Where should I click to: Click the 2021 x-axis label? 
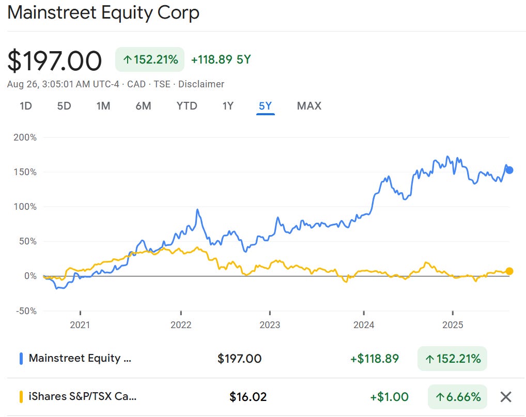pos(80,325)
